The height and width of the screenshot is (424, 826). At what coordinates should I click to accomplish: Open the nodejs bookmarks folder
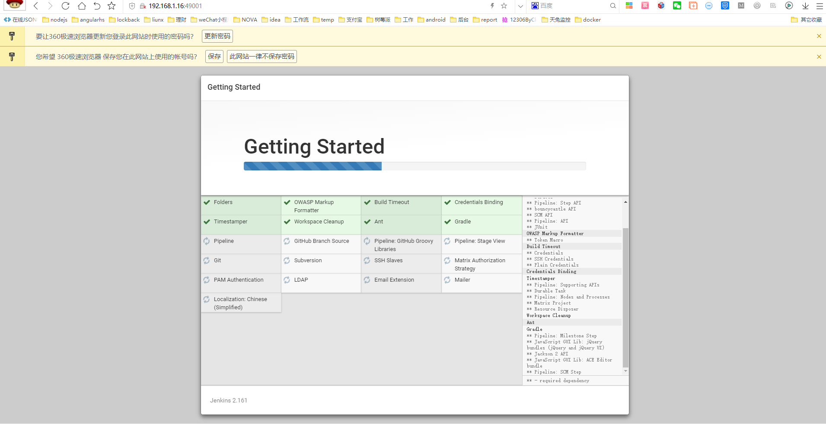pos(55,20)
